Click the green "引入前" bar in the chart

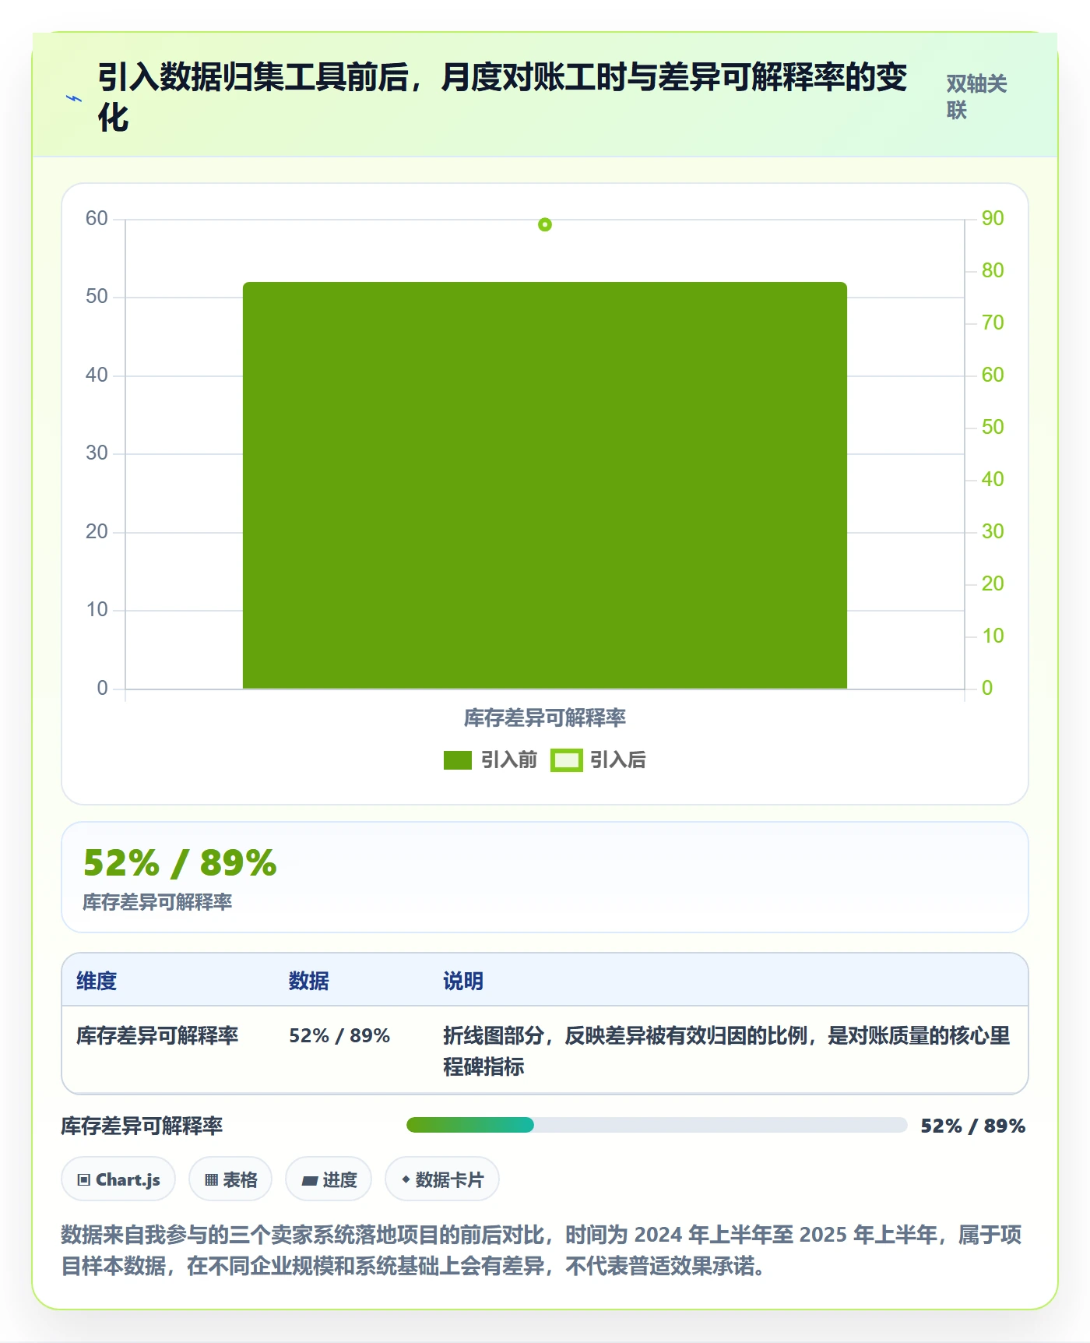pyautogui.click(x=544, y=485)
